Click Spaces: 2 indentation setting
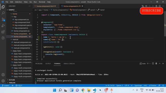The image size is (166, 93). [120, 86]
